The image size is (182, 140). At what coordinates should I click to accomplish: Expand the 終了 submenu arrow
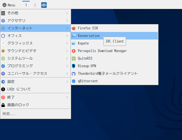click(x=67, y=97)
